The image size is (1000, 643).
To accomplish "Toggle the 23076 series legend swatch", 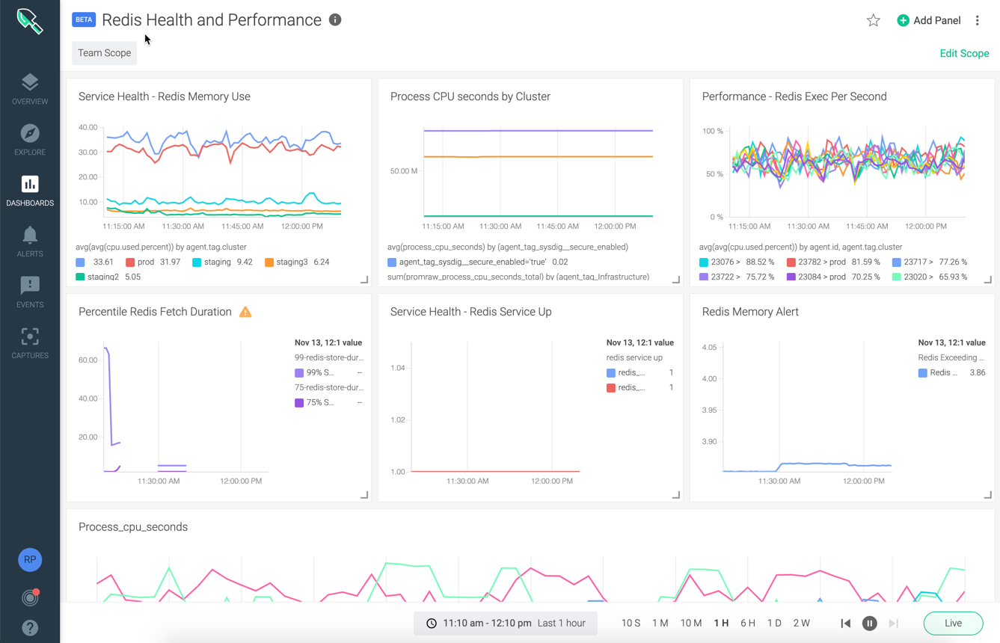I will point(704,262).
